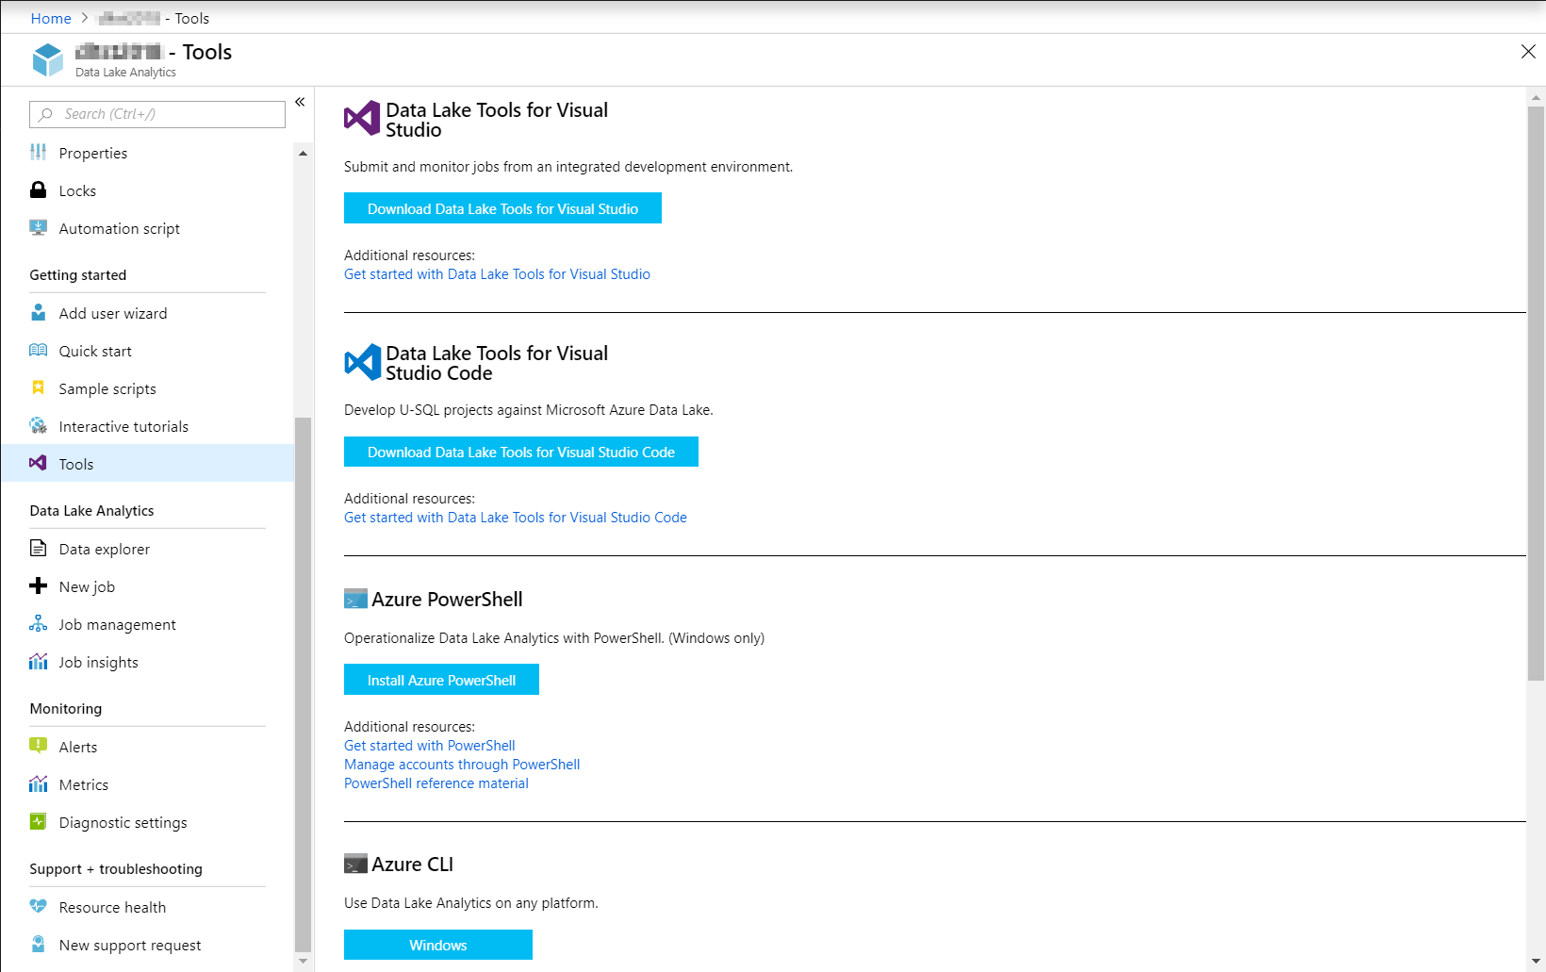Click the Data explorer document icon
Image resolution: width=1546 pixels, height=972 pixels.
click(38, 548)
